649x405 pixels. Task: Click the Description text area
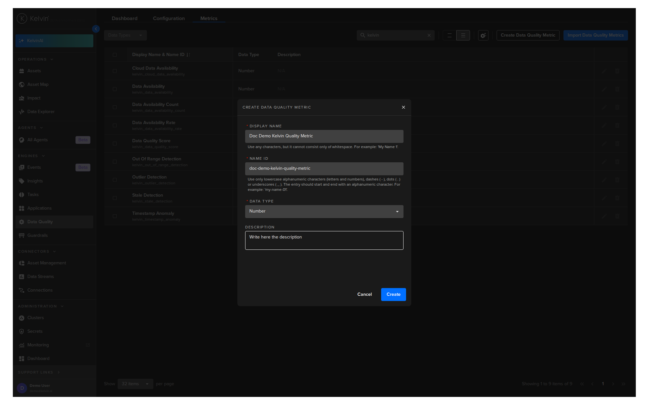(324, 240)
